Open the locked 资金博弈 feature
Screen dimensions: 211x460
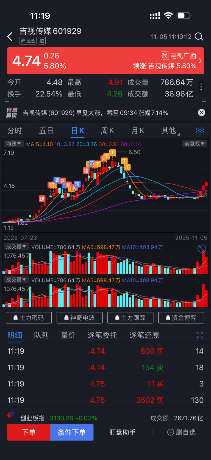point(181,318)
